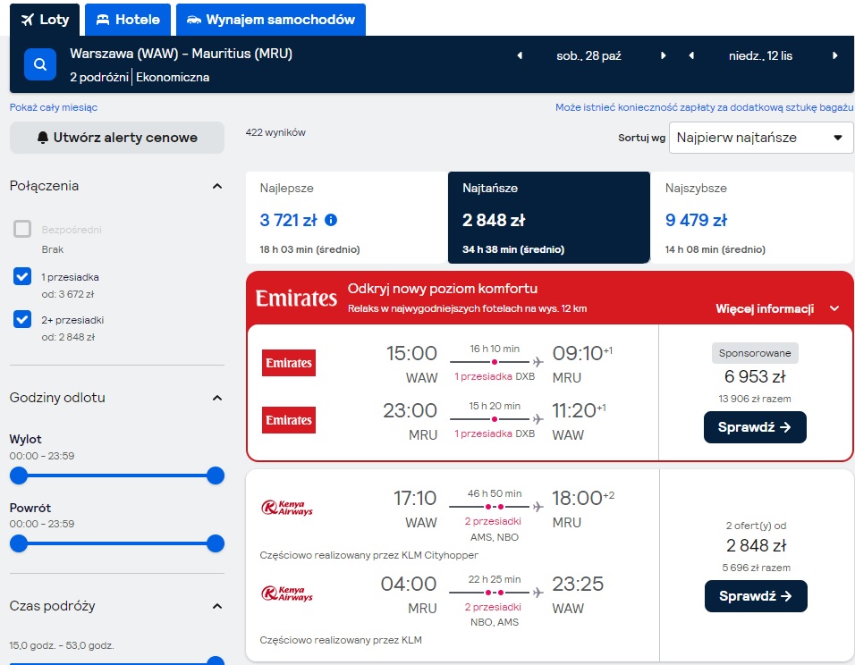The height and width of the screenshot is (665, 855).
Task: Expand Więcej informacji in Emirates banner
Action: [777, 308]
